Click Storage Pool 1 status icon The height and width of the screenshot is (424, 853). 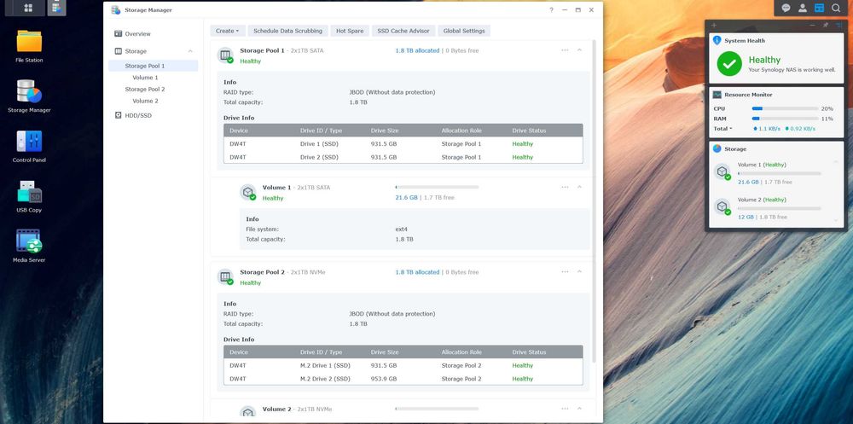pyautogui.click(x=225, y=55)
